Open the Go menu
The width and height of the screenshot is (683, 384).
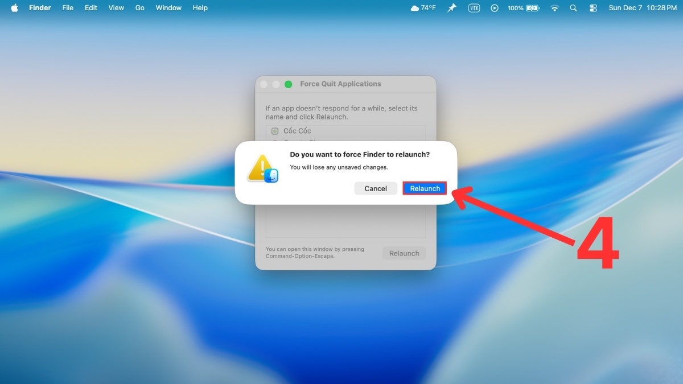(x=140, y=8)
